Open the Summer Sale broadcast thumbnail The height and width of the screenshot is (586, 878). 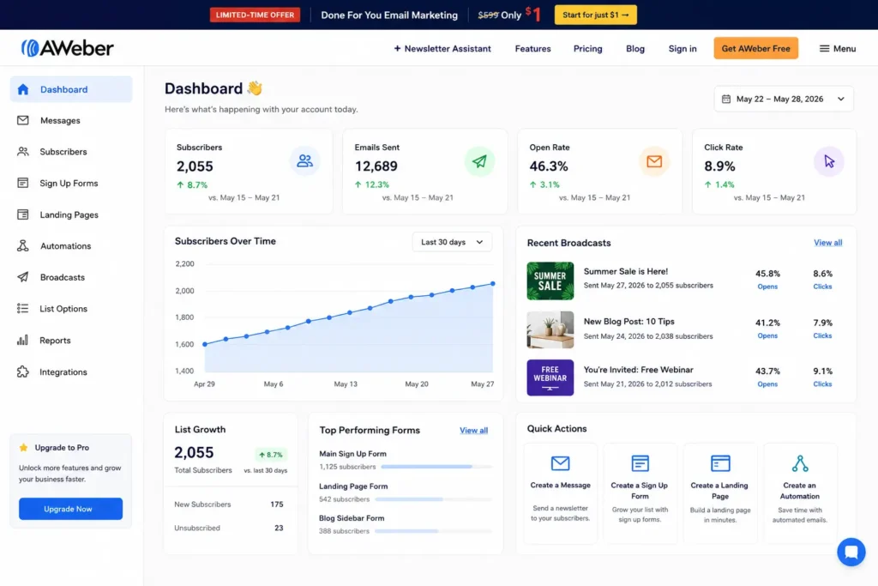(x=550, y=281)
